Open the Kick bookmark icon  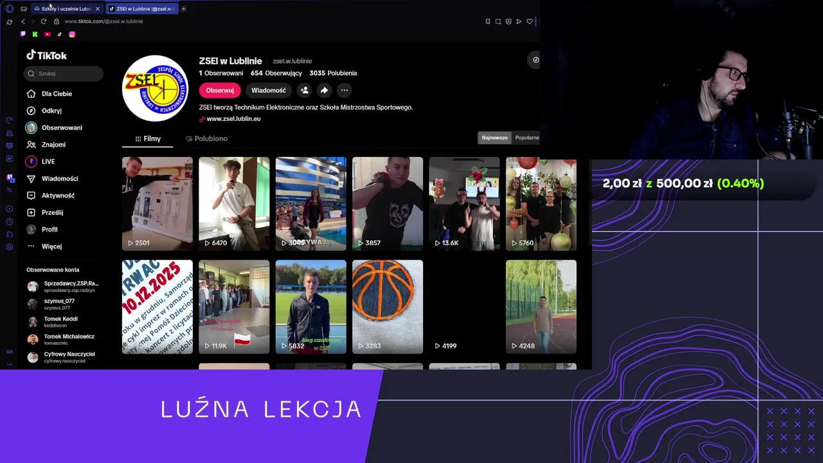tap(35, 34)
